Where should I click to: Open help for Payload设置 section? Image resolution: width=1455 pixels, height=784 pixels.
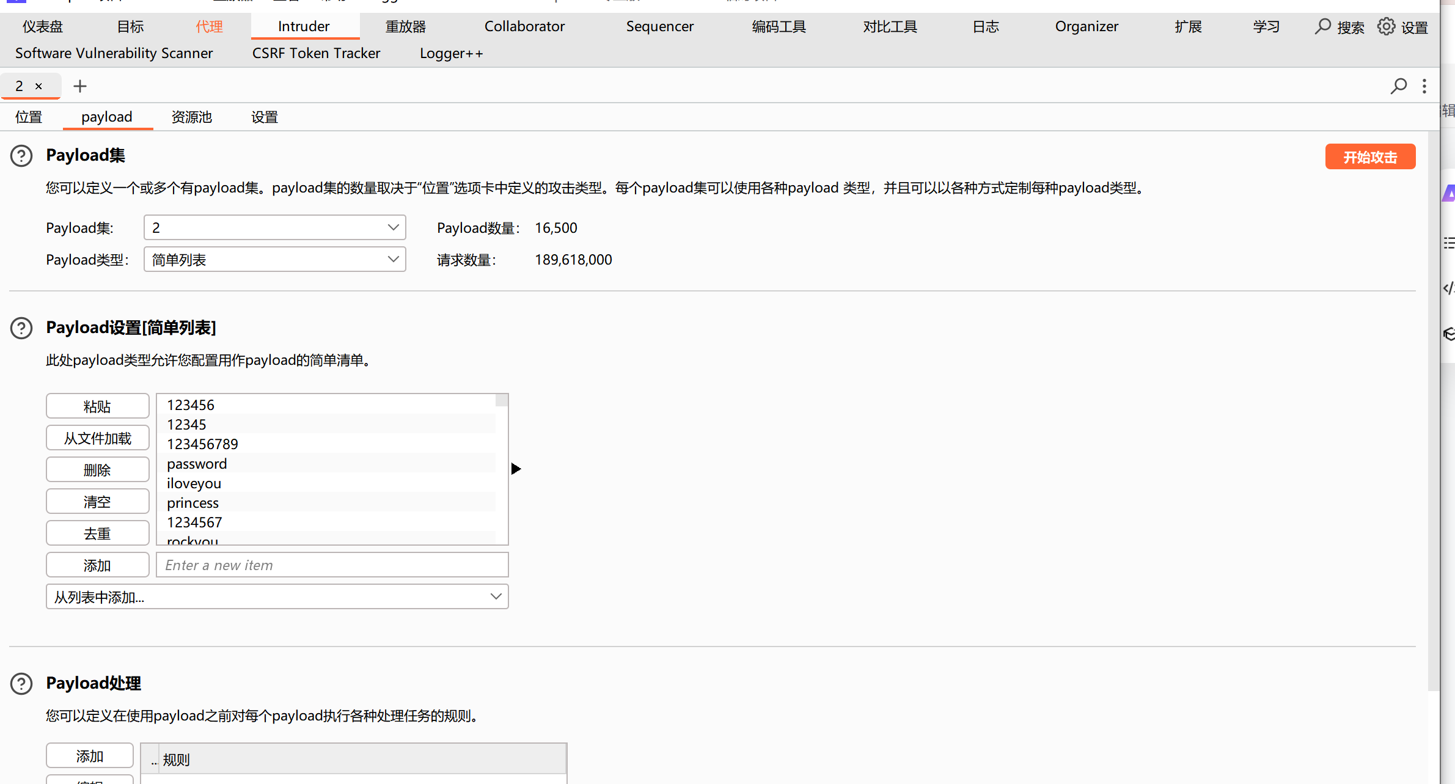click(21, 328)
